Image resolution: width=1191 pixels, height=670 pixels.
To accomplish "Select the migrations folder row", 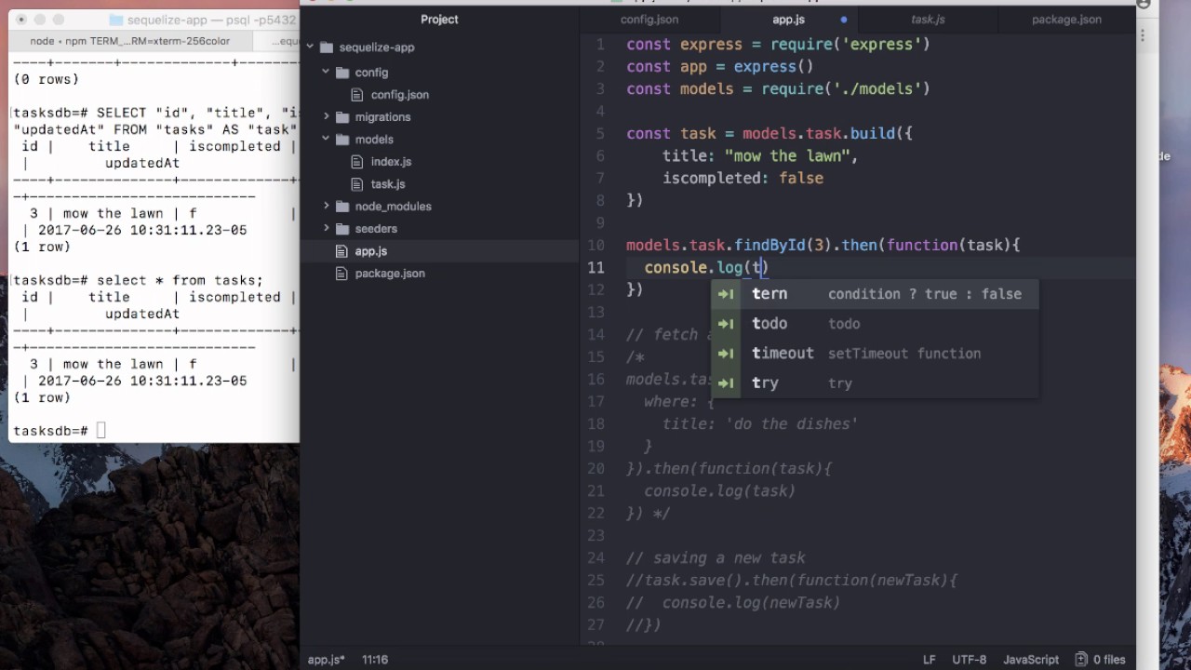I will [439, 117].
